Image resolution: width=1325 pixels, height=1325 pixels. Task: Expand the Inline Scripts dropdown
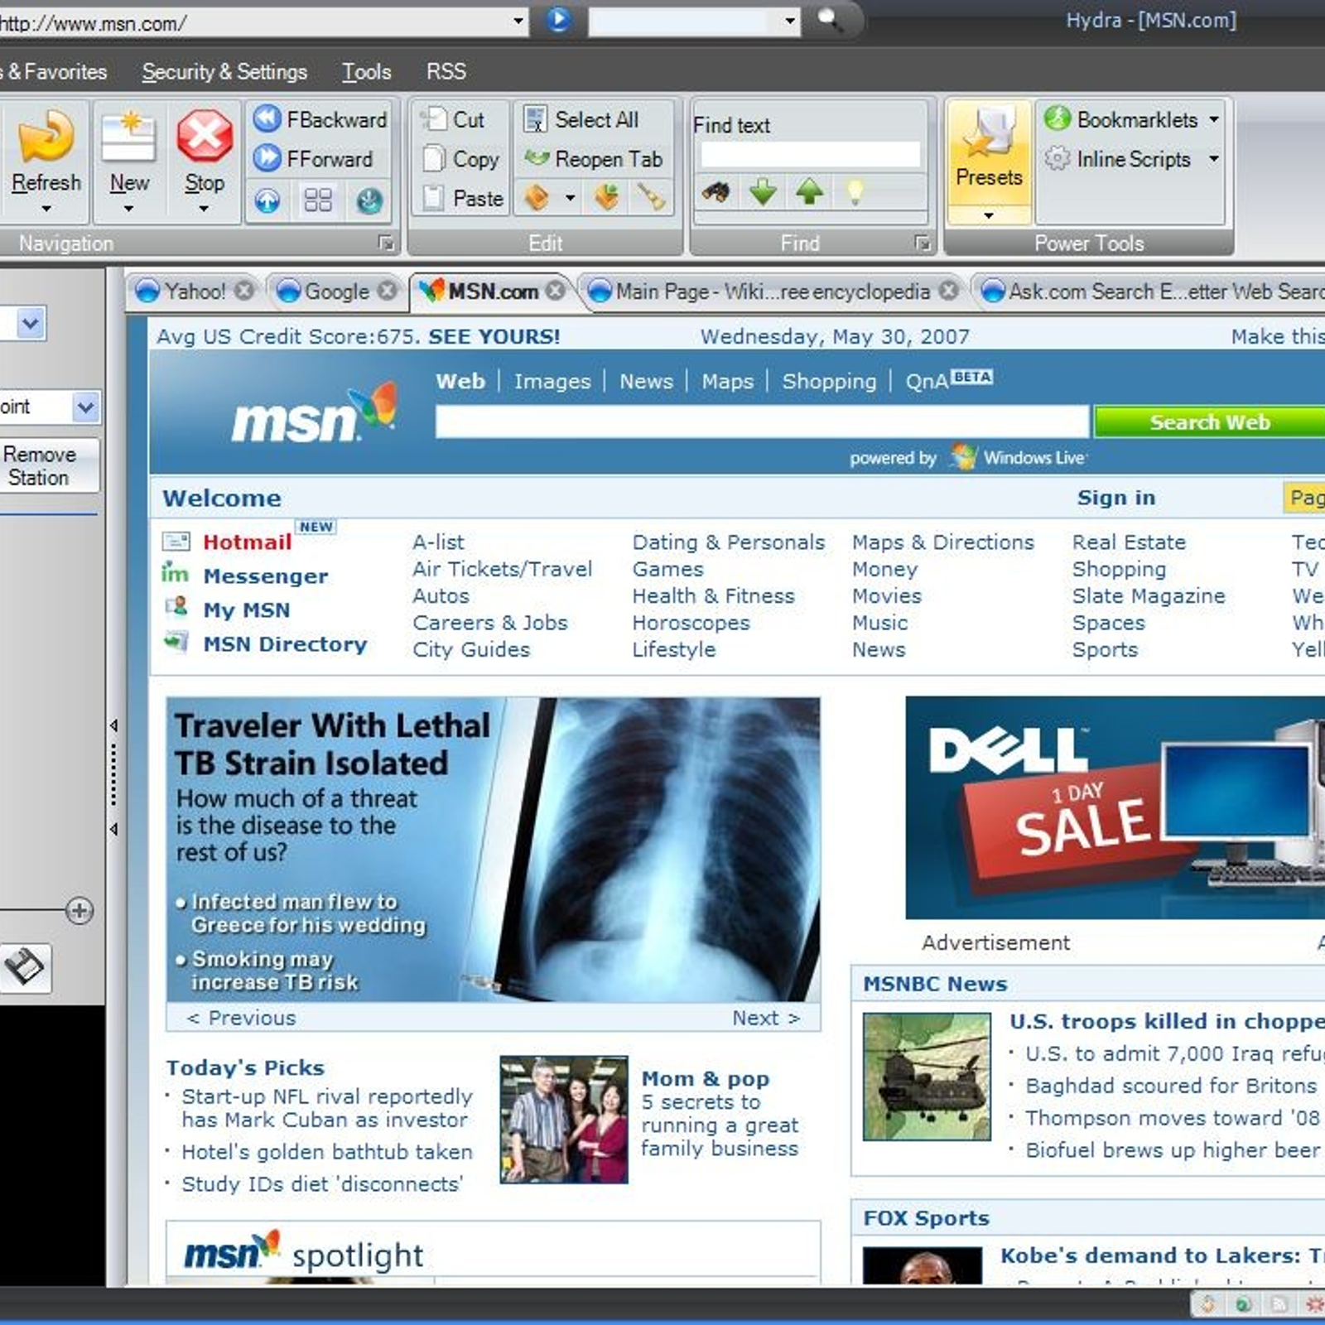coord(1214,158)
